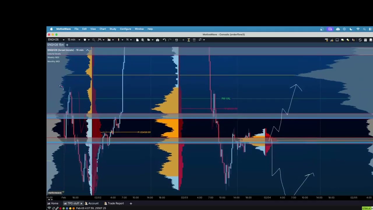Open the Help menu
The width and height of the screenshot is (373, 210).
click(x=150, y=29)
